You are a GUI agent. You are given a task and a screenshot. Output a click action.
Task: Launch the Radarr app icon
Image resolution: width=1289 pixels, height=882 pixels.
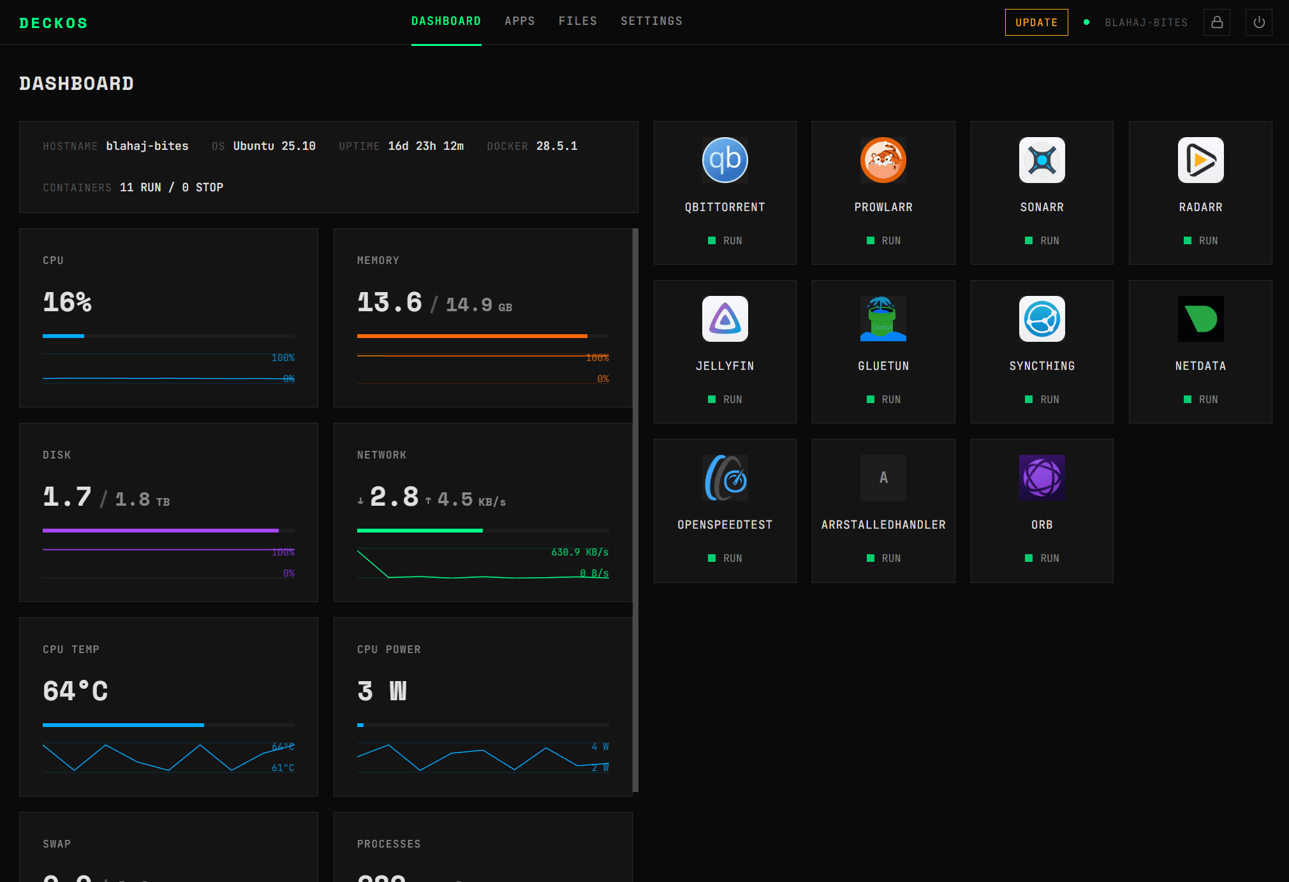click(1200, 160)
